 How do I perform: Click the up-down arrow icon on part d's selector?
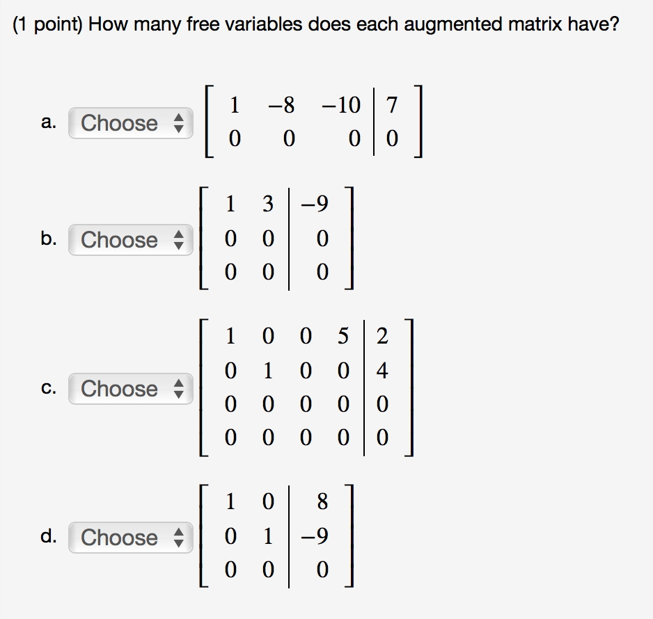[180, 538]
